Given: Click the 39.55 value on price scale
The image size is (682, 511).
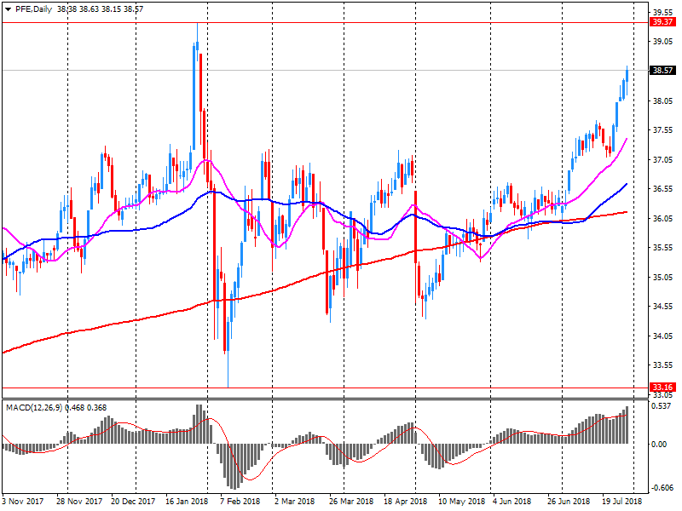Looking at the screenshot, I should 662,13.
